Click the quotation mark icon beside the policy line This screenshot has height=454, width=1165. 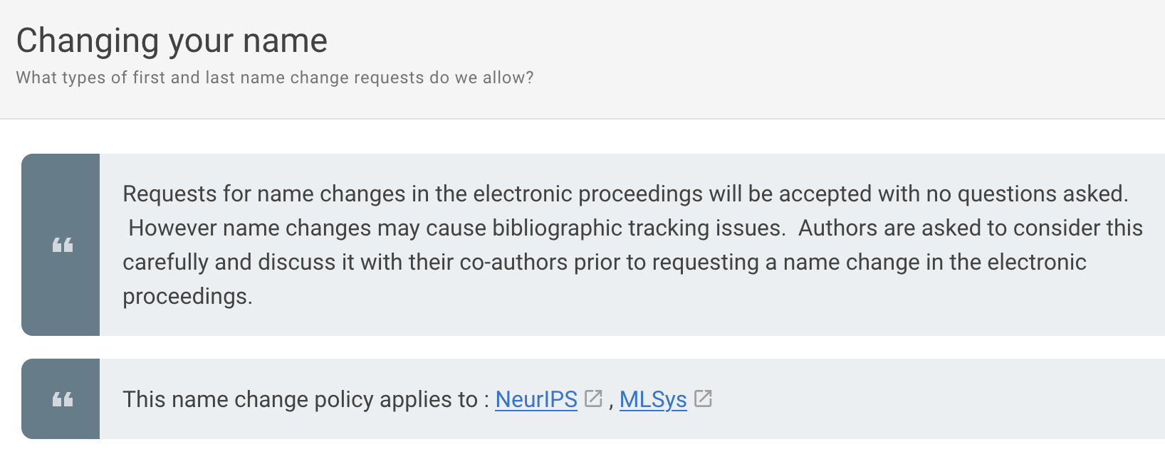[63, 399]
